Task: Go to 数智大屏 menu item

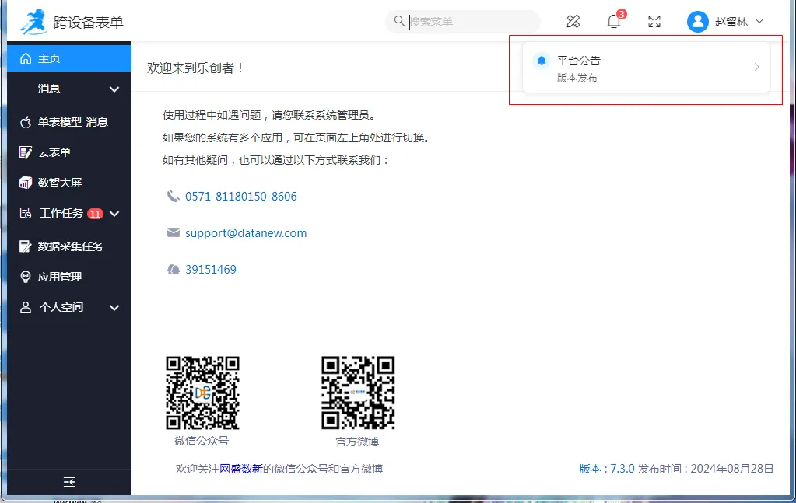Action: click(x=60, y=183)
